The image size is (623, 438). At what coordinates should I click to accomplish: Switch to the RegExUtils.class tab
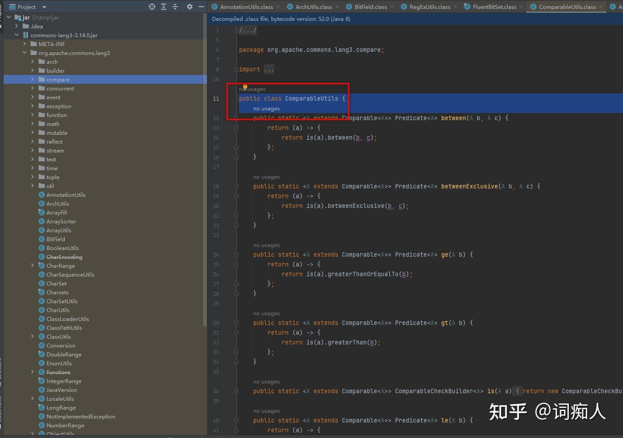pyautogui.click(x=430, y=7)
